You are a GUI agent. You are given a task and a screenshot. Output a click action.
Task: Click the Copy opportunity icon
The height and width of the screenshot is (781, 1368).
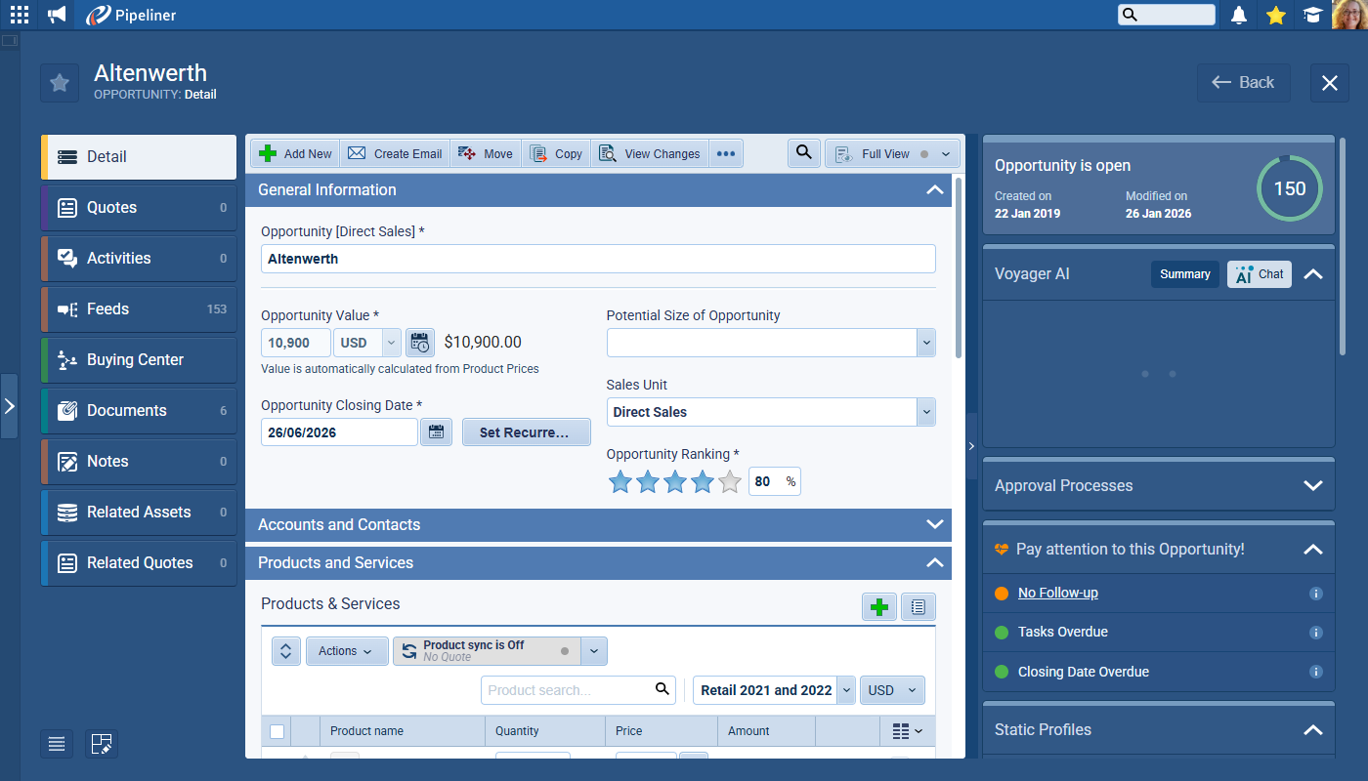click(556, 153)
